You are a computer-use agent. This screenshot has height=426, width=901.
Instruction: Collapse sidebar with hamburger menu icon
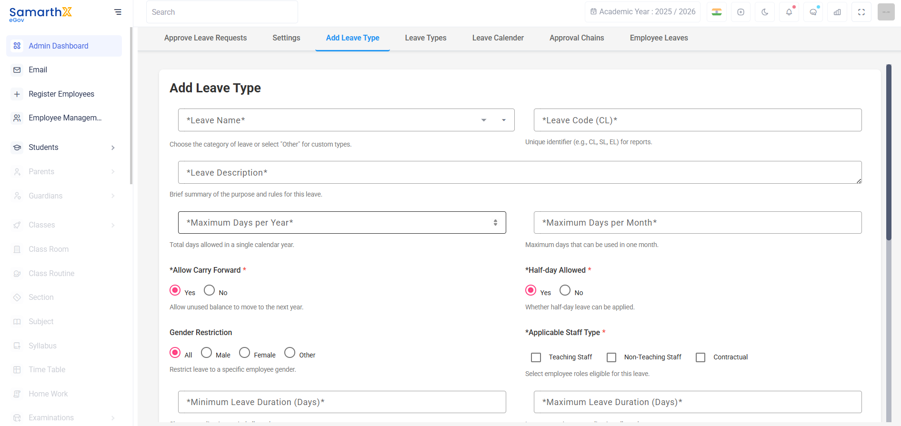(x=118, y=12)
